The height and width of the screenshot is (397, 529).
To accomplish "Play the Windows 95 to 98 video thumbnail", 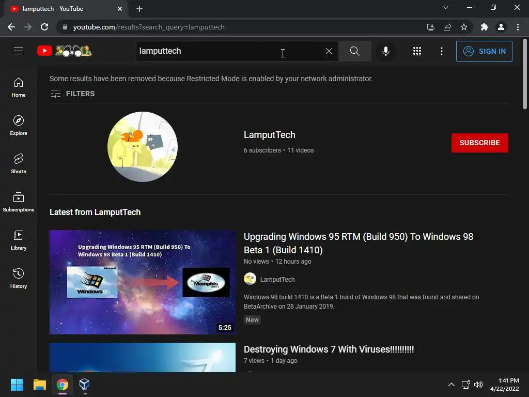I will point(143,282).
